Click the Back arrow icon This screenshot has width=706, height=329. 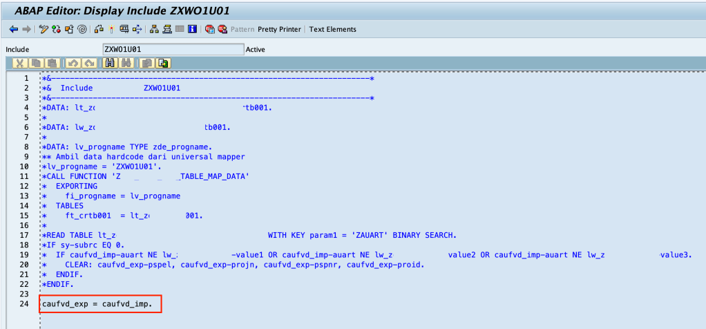pyautogui.click(x=13, y=29)
